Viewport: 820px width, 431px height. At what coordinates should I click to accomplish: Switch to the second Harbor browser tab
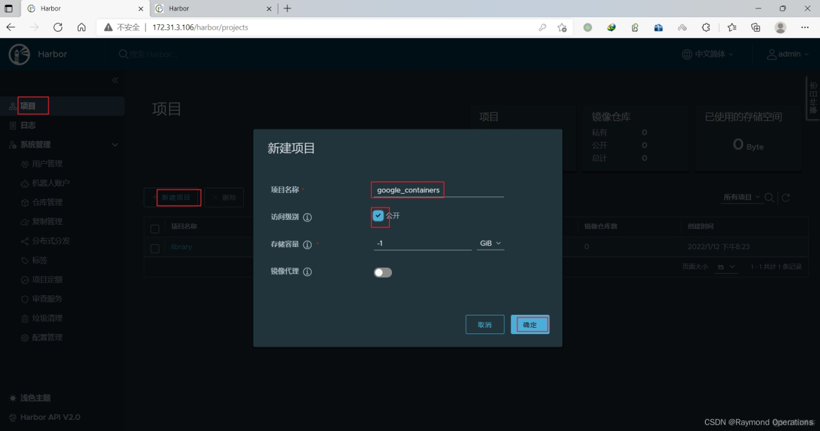click(214, 9)
